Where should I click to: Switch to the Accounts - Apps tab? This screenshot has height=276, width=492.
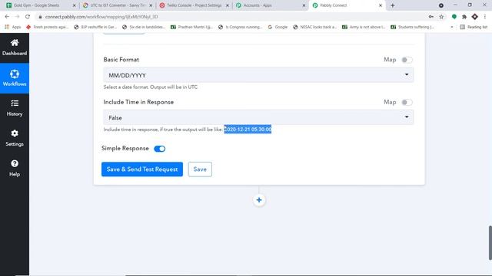click(271, 5)
